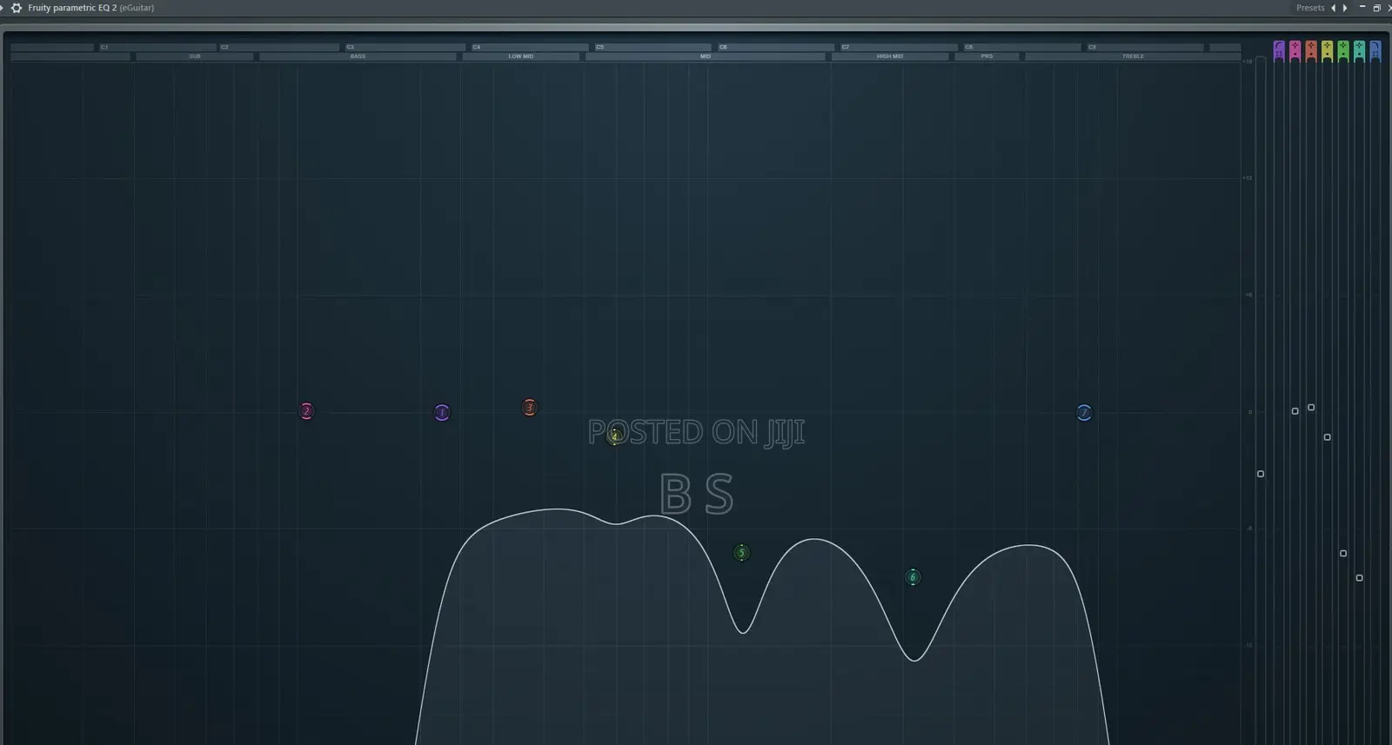
Task: Click the PRS frequency range label
Action: [x=987, y=57]
